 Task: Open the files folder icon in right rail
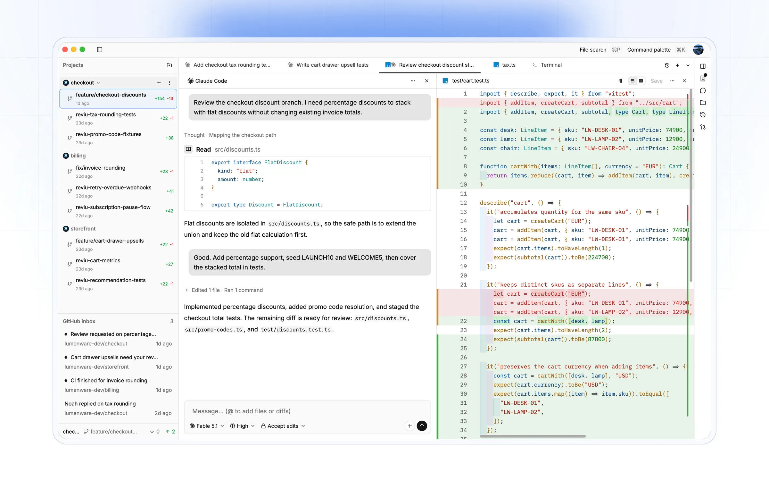click(703, 103)
